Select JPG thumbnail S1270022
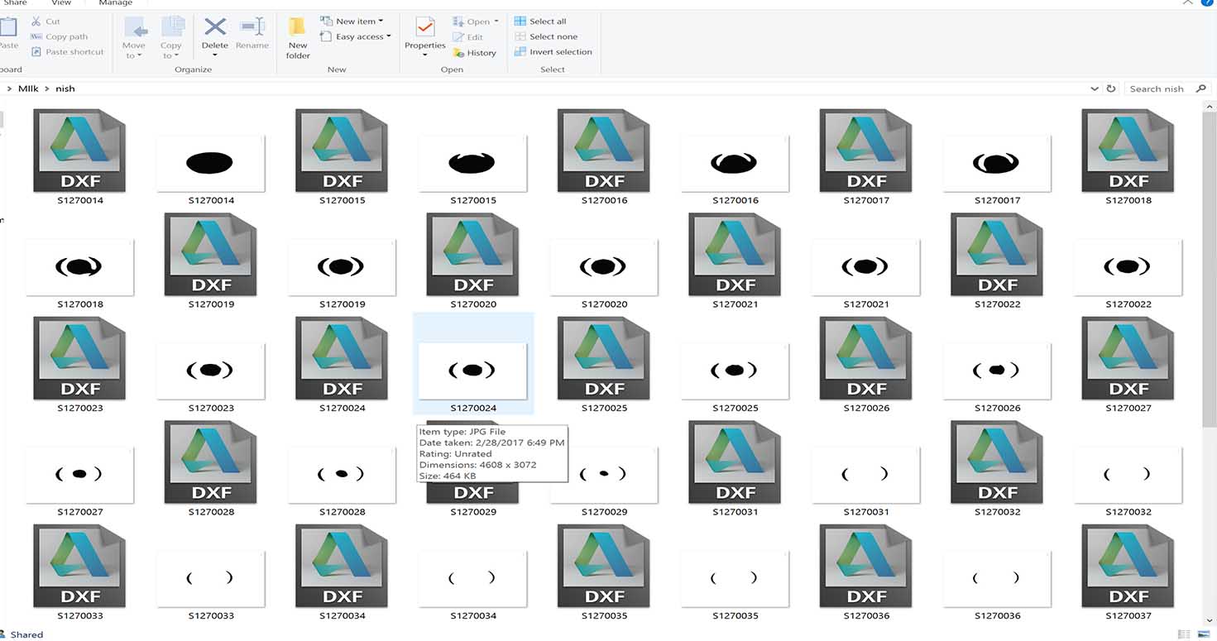This screenshot has width=1217, height=641. tap(1128, 267)
